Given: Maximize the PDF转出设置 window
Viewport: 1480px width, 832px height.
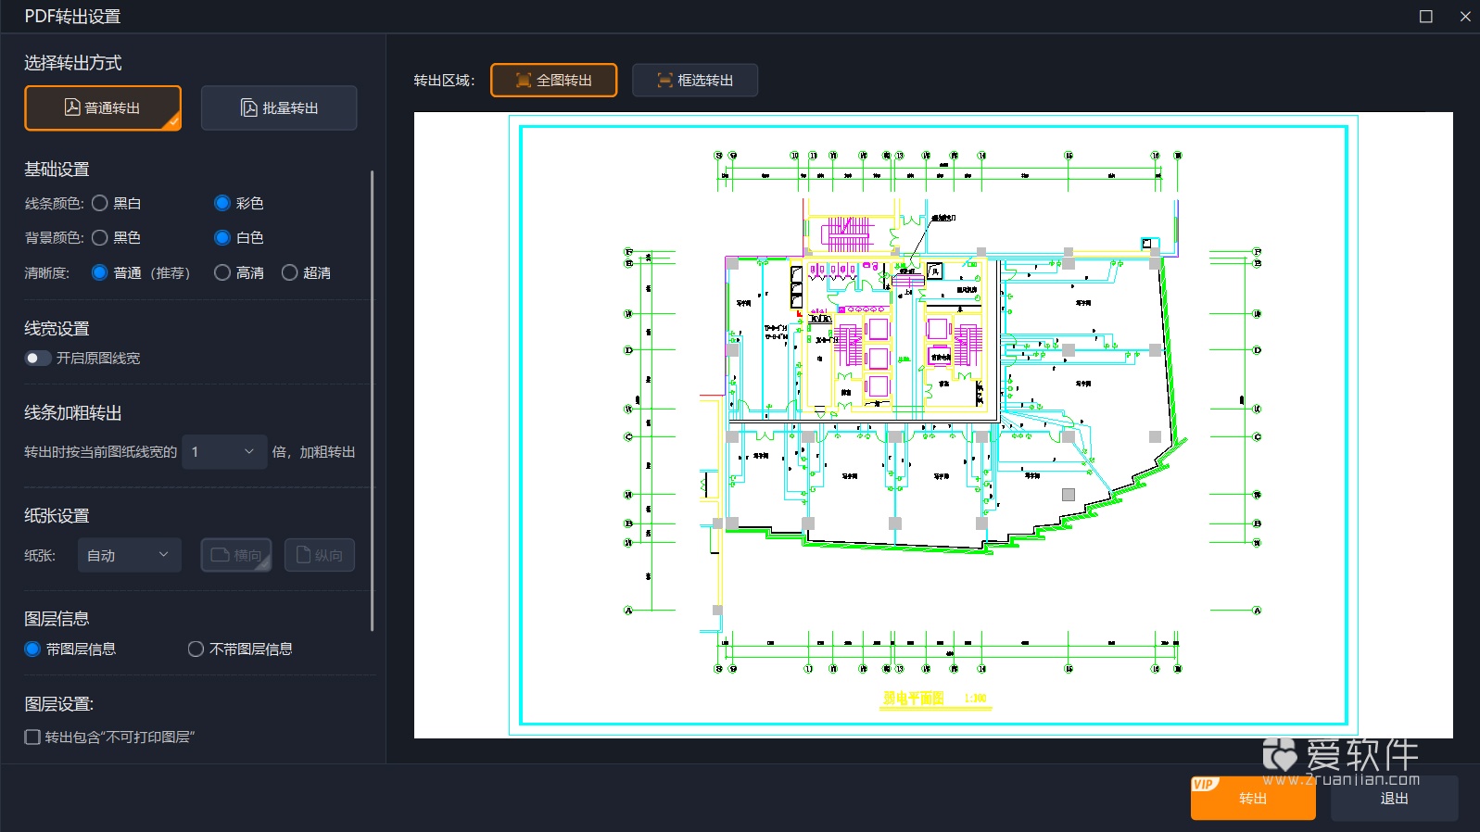Looking at the screenshot, I should coord(1425,17).
